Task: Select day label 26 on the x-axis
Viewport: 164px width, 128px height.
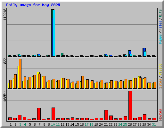Action: [130, 124]
